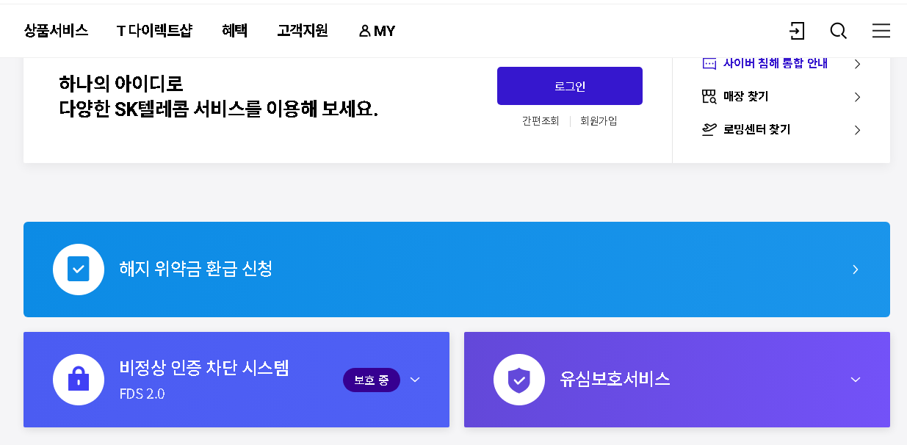Click the airplane icon beside 로밍센터 찾기

(708, 129)
